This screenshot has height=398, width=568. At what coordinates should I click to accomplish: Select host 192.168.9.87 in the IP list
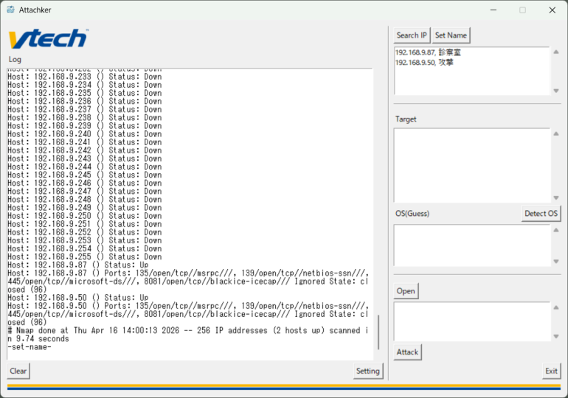point(428,53)
